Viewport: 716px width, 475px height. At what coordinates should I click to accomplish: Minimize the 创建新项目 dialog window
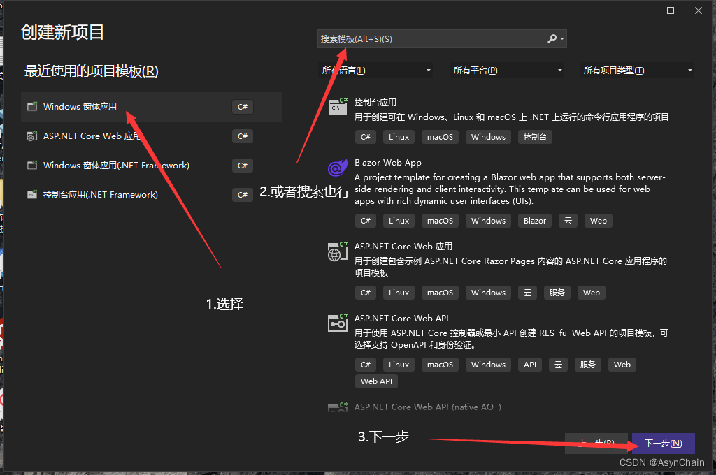click(643, 10)
